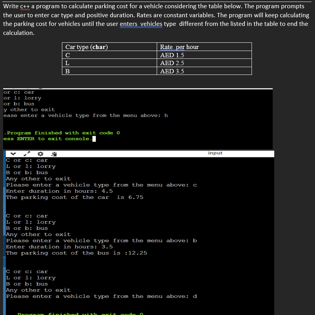Screen dimensions: 315x315
Task: Collapse the console with the chevron icon
Action: tap(13, 154)
